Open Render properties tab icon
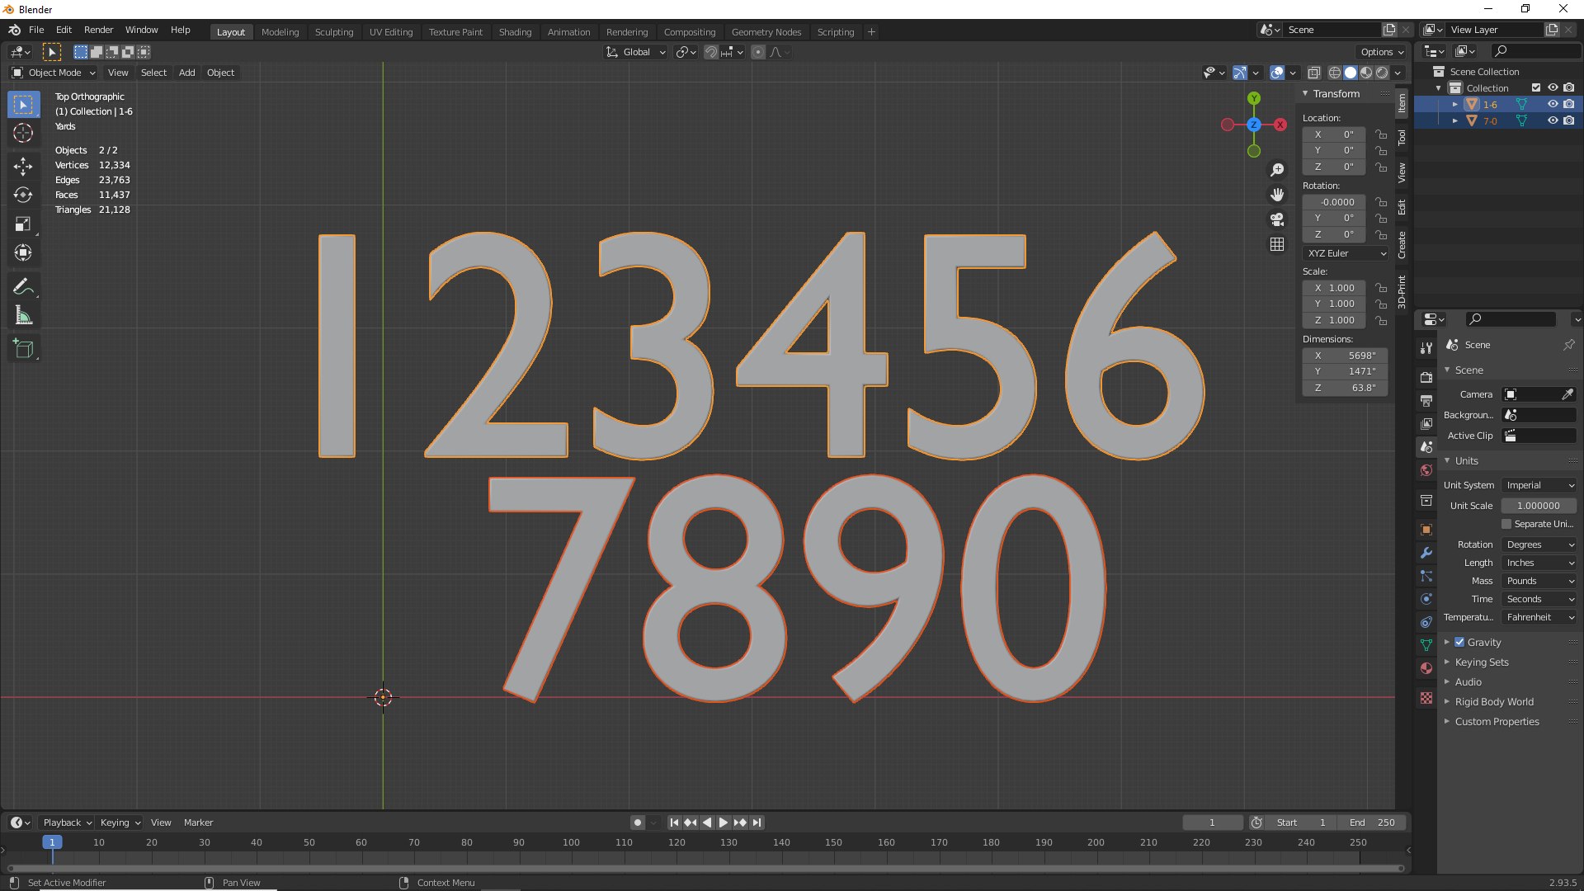Viewport: 1584px width, 891px height. [x=1426, y=377]
